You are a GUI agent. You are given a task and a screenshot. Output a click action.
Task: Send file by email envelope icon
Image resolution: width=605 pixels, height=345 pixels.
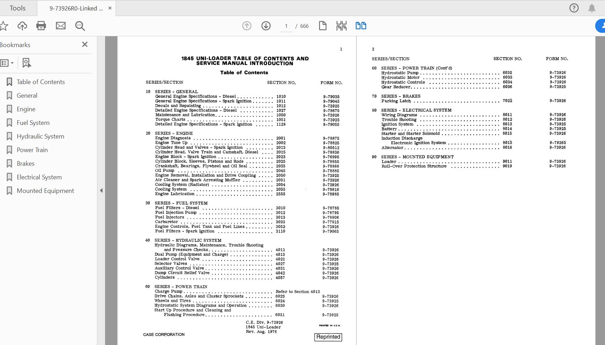(61, 26)
